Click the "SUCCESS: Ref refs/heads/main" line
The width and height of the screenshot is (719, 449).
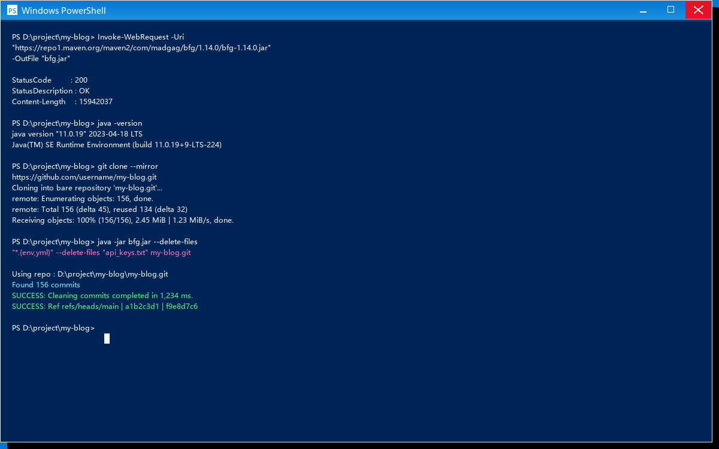[x=105, y=307]
